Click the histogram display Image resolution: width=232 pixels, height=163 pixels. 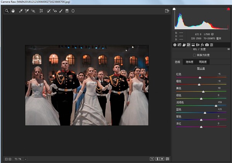(x=201, y=20)
